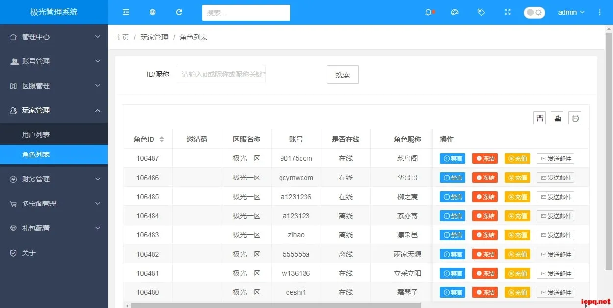
Task: Open notifications bell icon
Action: point(428,12)
